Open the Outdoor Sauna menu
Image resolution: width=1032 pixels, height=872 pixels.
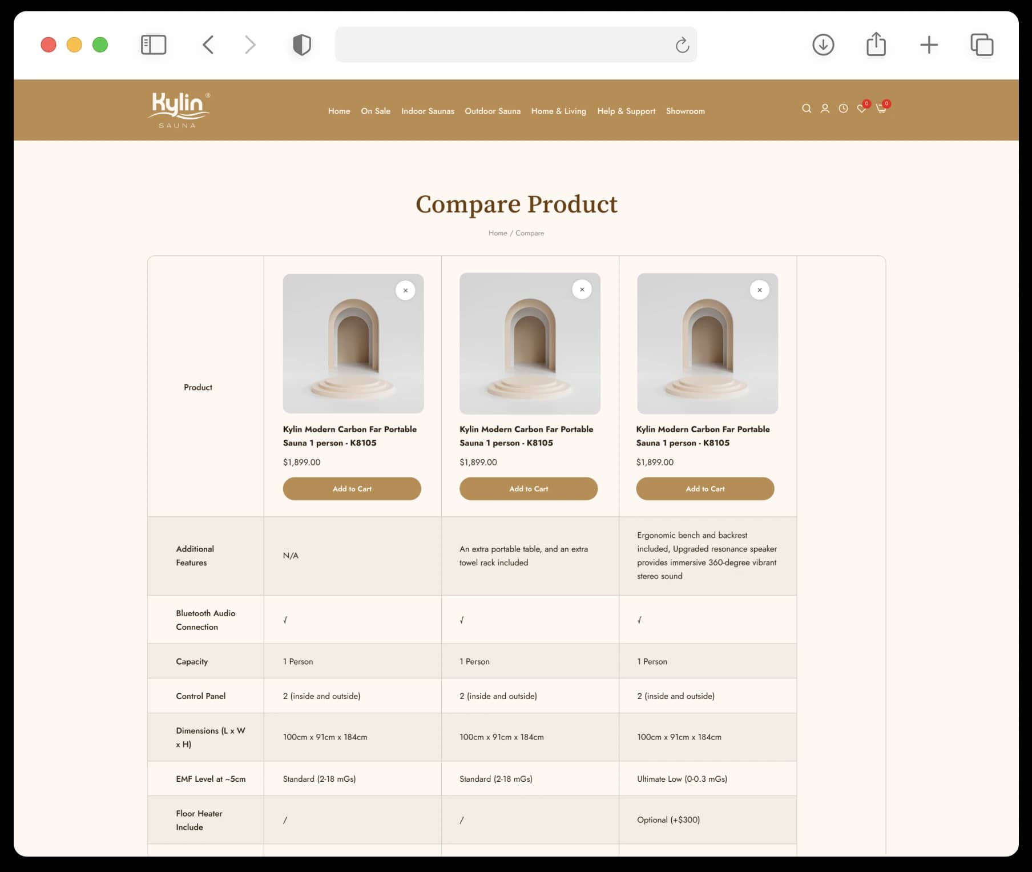pos(493,111)
